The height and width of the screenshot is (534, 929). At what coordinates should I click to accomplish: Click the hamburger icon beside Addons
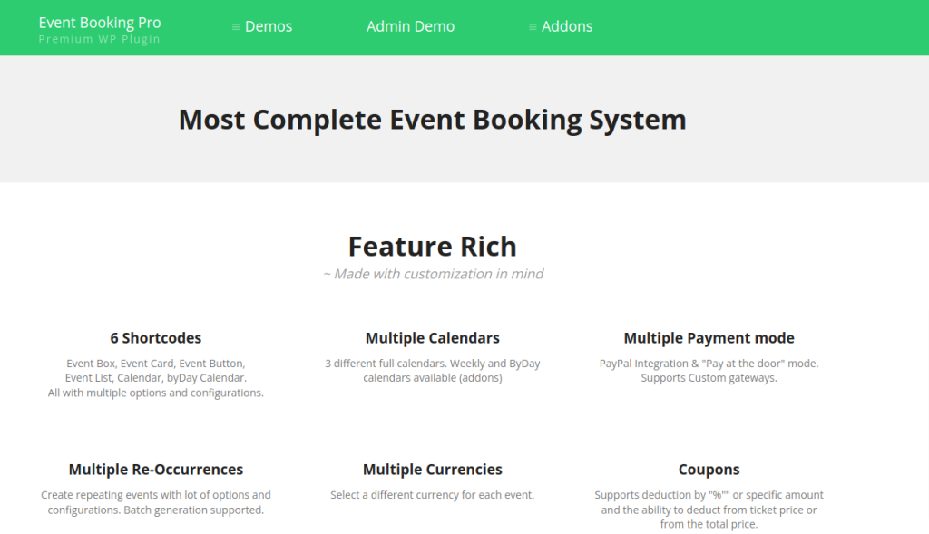[533, 27]
